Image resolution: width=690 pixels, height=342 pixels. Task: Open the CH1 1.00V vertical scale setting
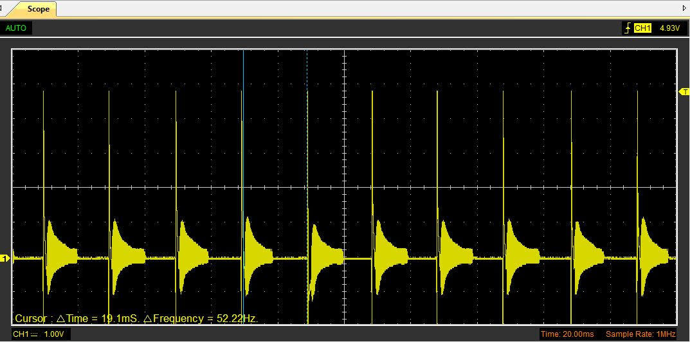(x=54, y=335)
